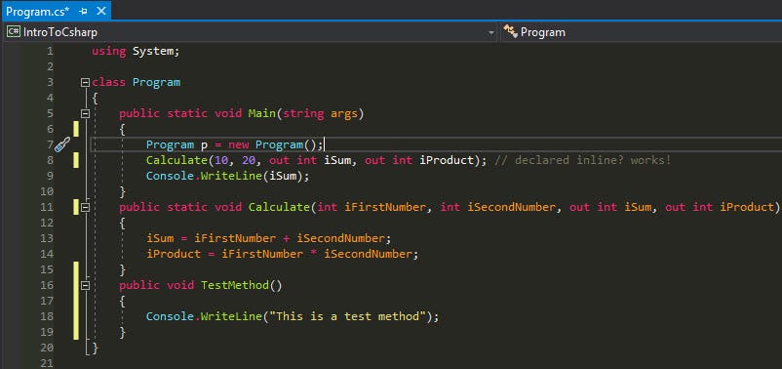Click line number 21 in the gutter
This screenshot has width=782, height=369.
(47, 363)
